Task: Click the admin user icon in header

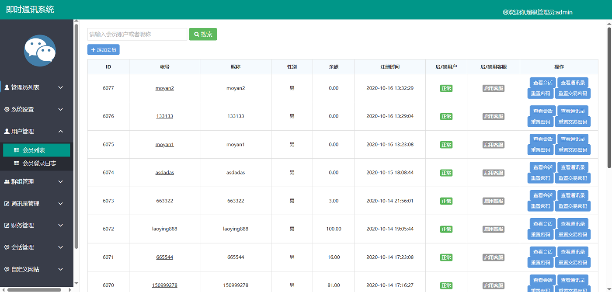Action: click(505, 12)
